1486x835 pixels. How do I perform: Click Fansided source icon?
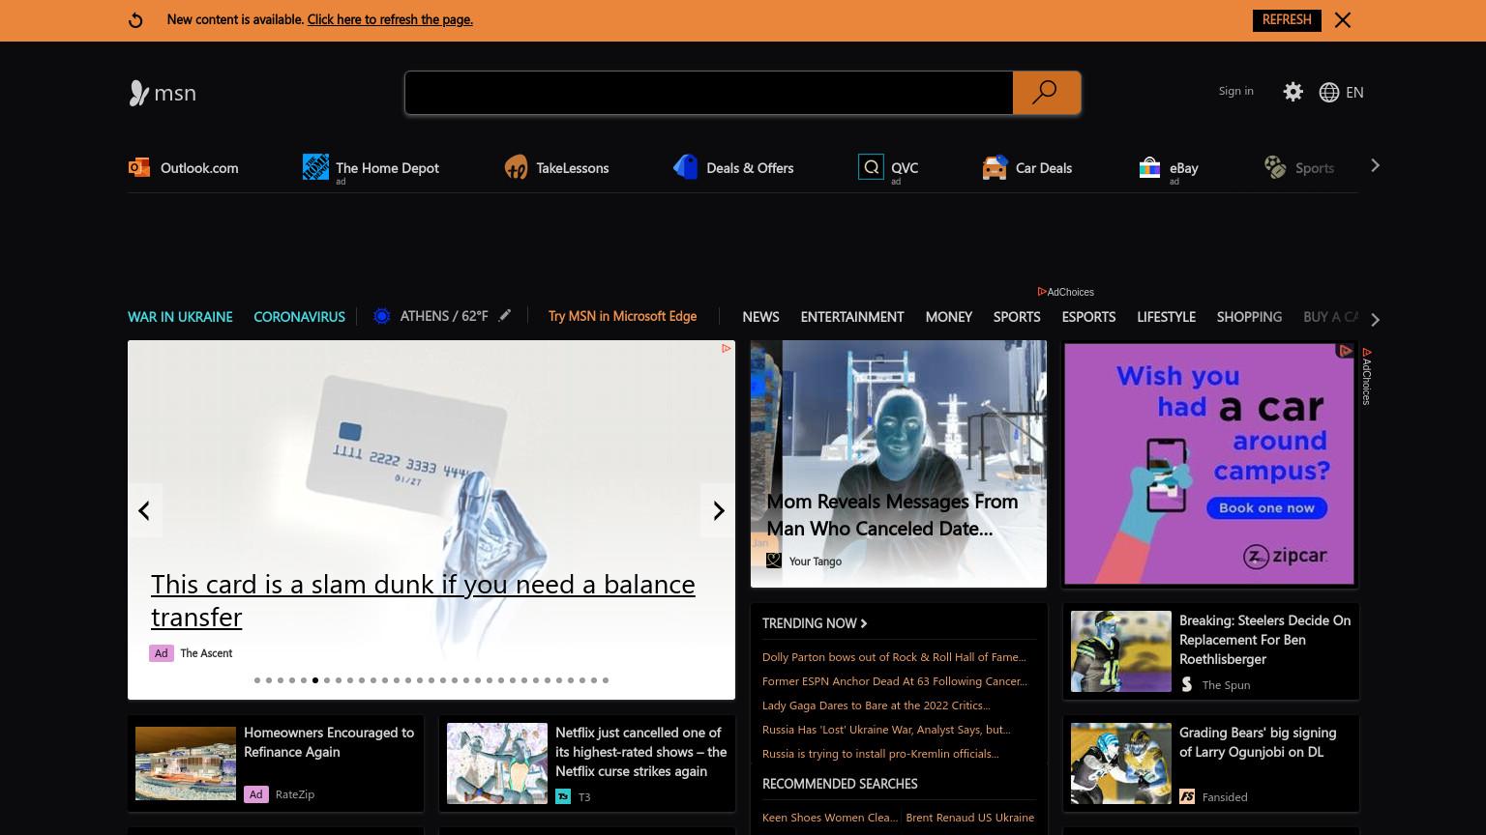tap(1187, 796)
